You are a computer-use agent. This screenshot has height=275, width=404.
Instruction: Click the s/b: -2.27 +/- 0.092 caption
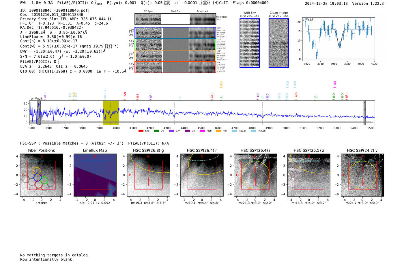95,203
